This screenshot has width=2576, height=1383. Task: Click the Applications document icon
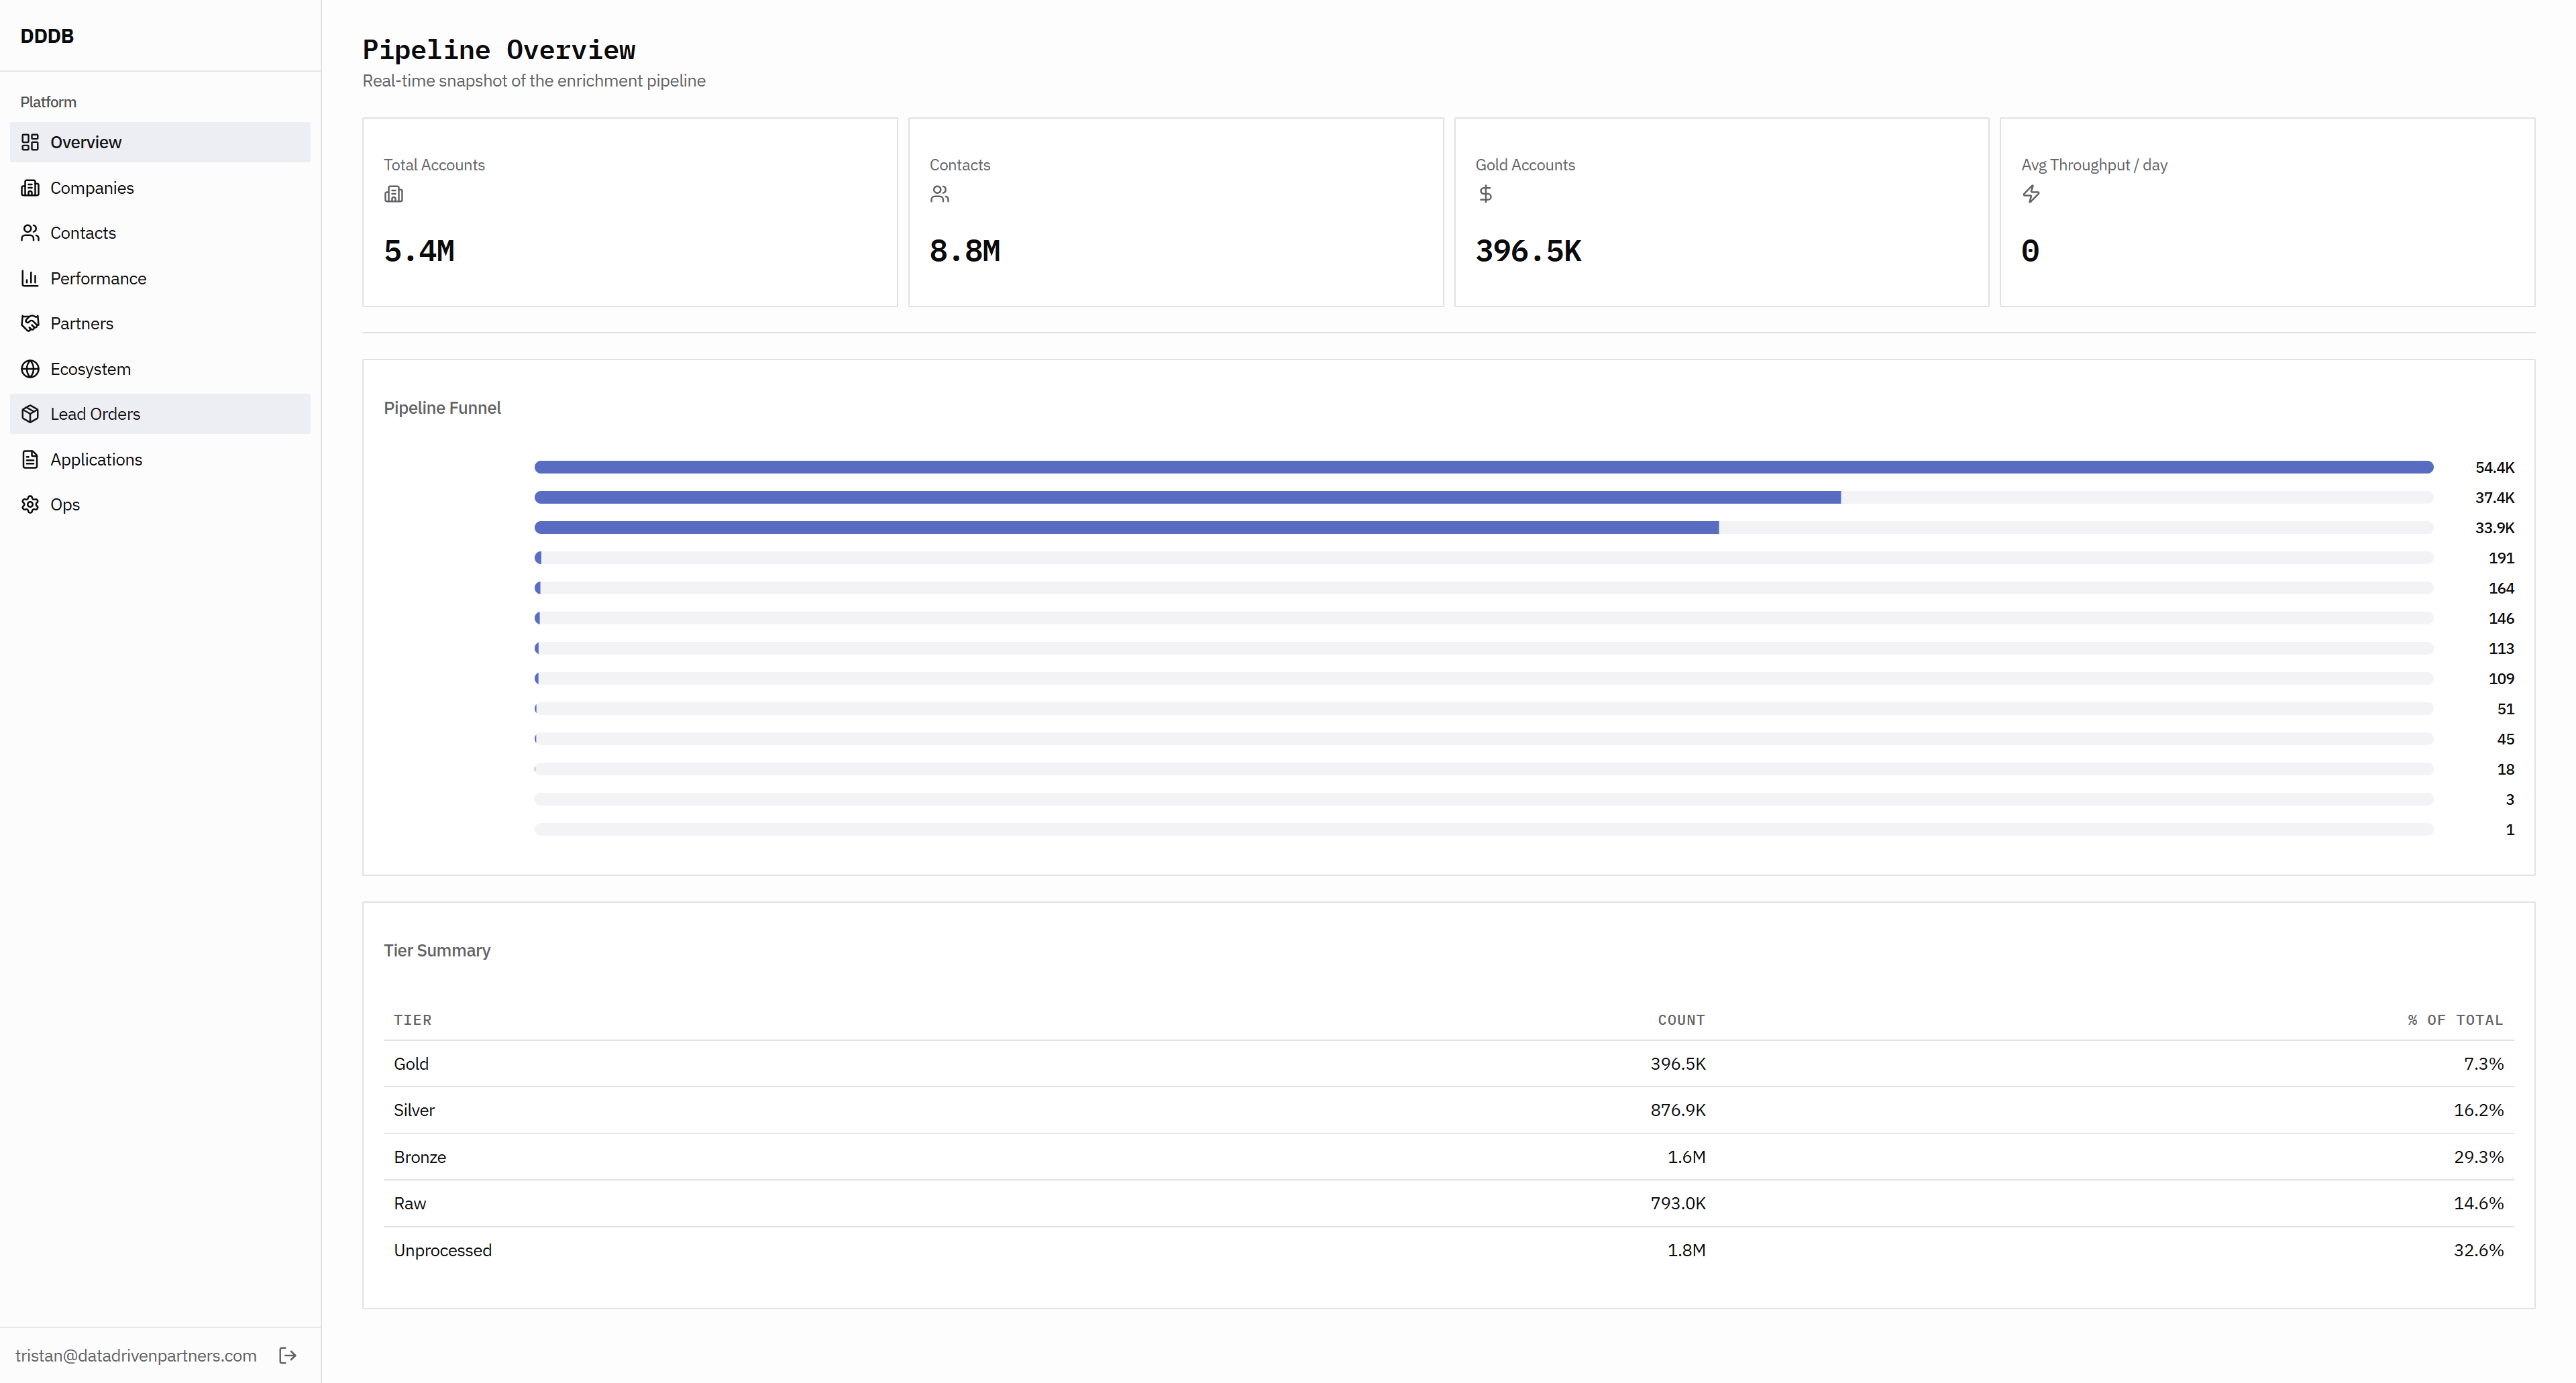click(30, 459)
